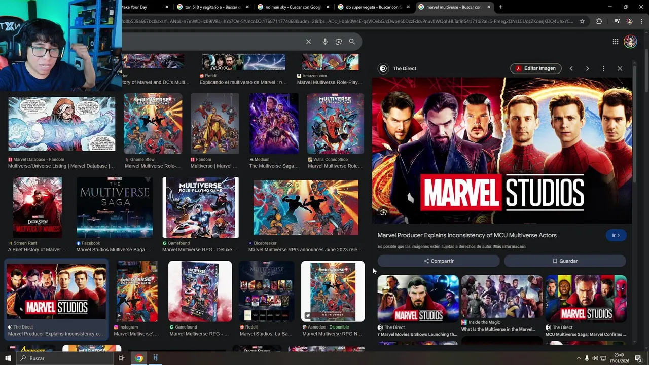Image resolution: width=649 pixels, height=365 pixels.
Task: Clear the Google search box text
Action: [308, 42]
